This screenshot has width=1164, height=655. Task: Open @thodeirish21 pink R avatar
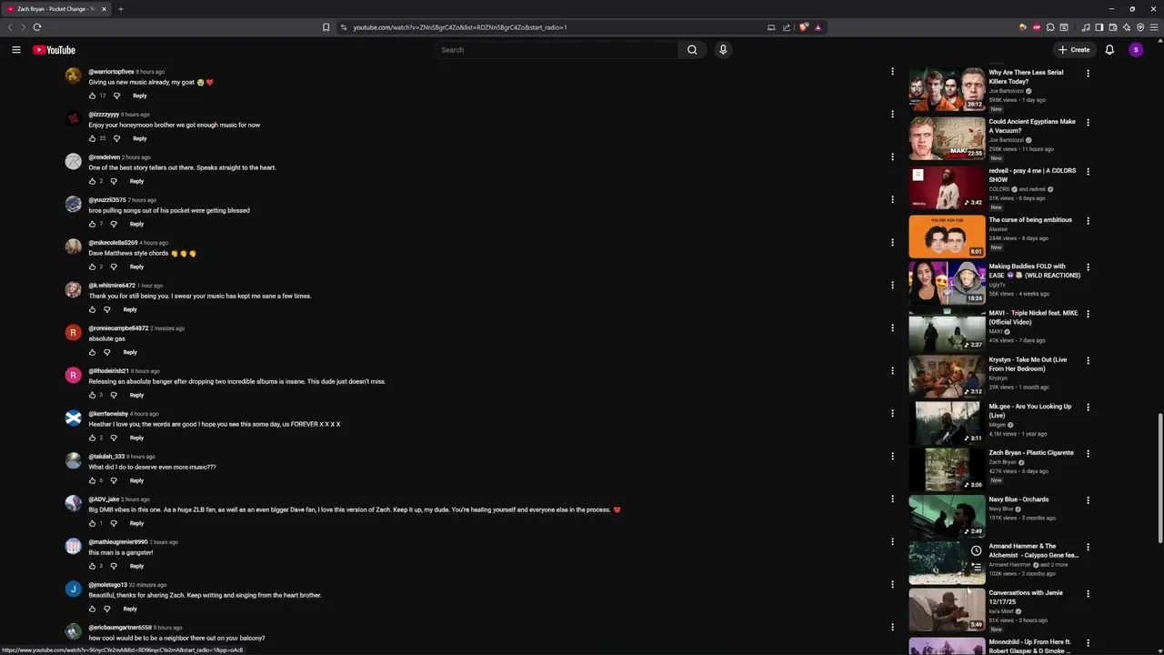tap(73, 375)
